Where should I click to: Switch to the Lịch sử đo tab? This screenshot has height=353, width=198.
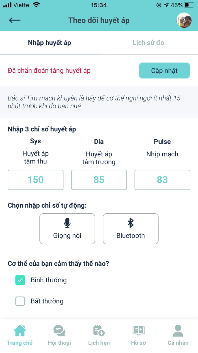[148, 43]
